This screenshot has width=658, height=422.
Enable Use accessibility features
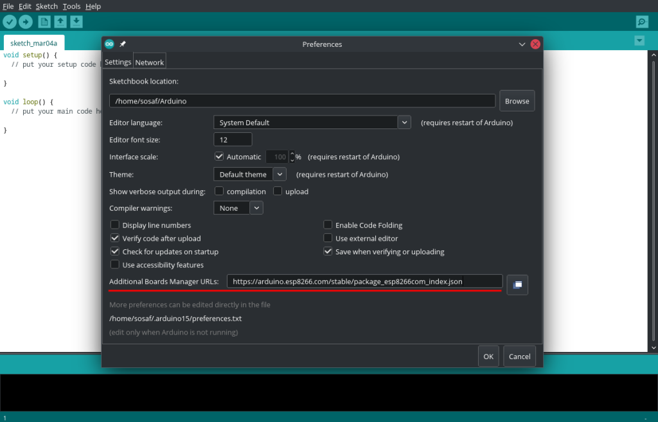(114, 265)
